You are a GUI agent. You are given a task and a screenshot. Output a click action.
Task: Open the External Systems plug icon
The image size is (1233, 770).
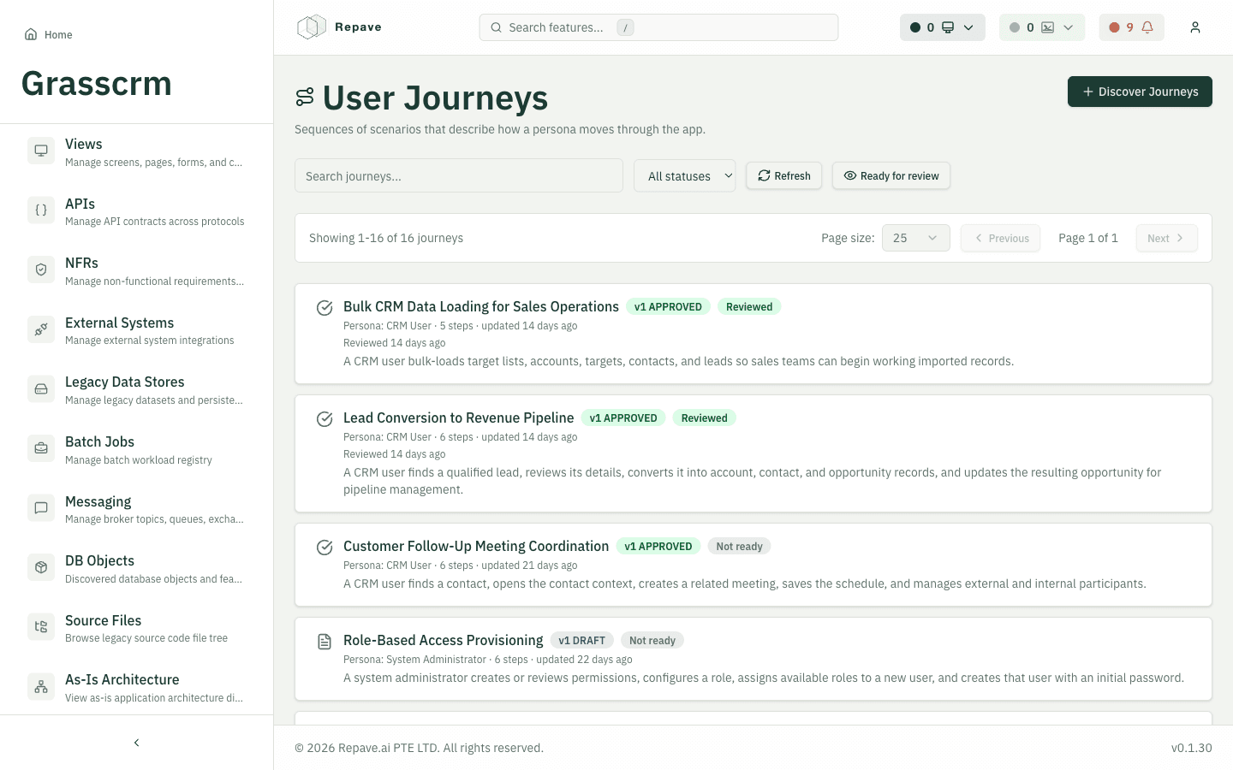tap(41, 329)
